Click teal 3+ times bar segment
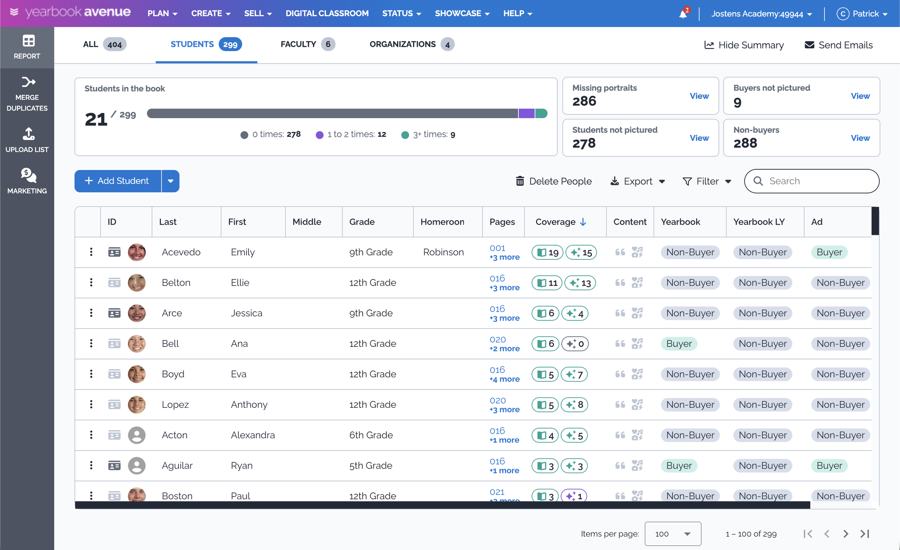Screen dimensions: 900x550 click(541, 113)
